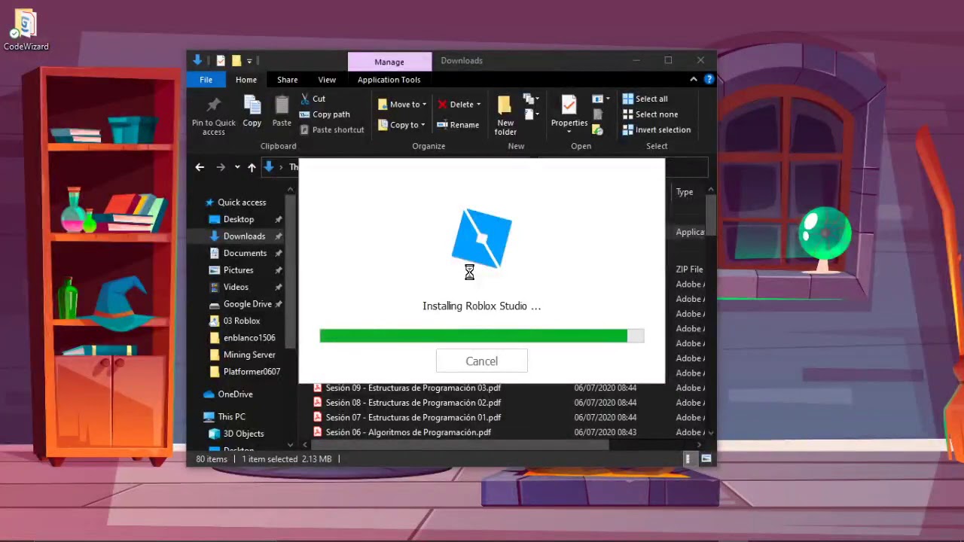
Task: Click Rename in the Organize group
Action: pyautogui.click(x=458, y=125)
